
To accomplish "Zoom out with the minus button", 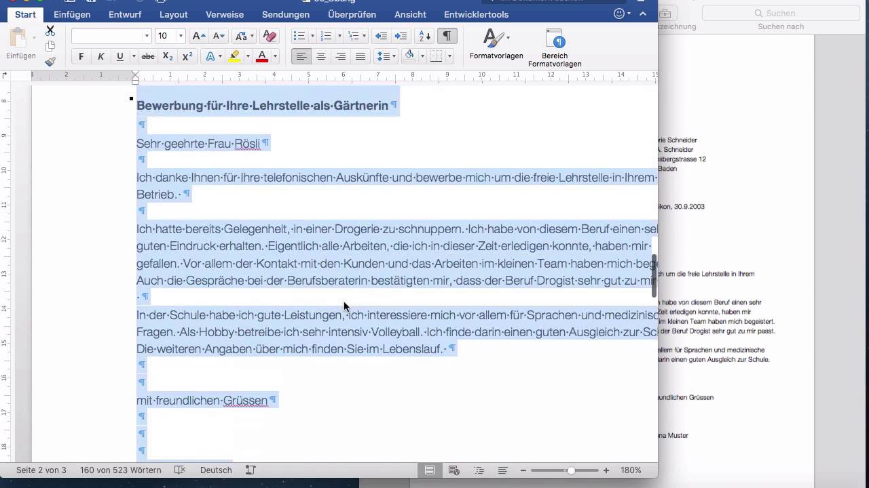I will point(523,470).
